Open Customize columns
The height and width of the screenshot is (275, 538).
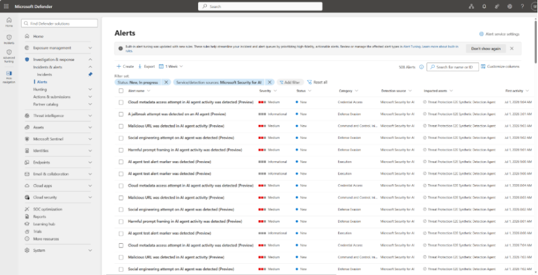click(x=500, y=67)
